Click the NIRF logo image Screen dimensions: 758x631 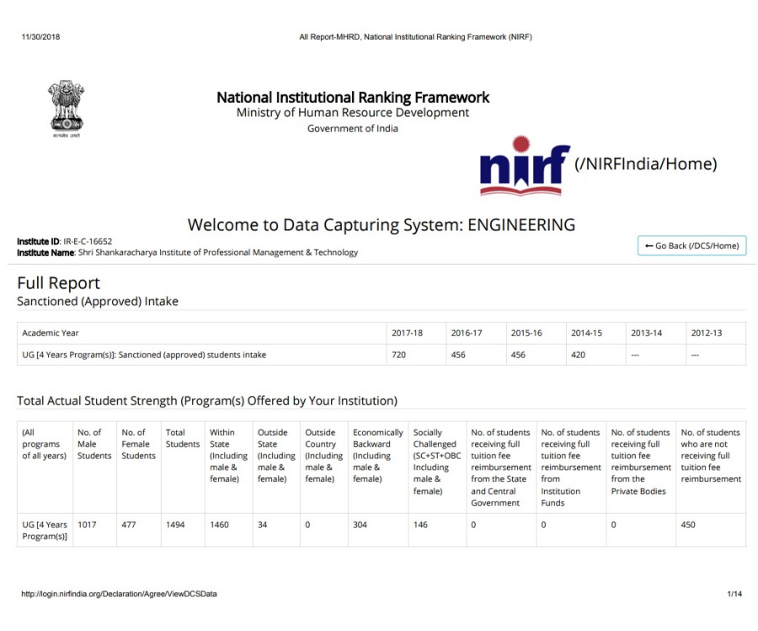pos(525,166)
